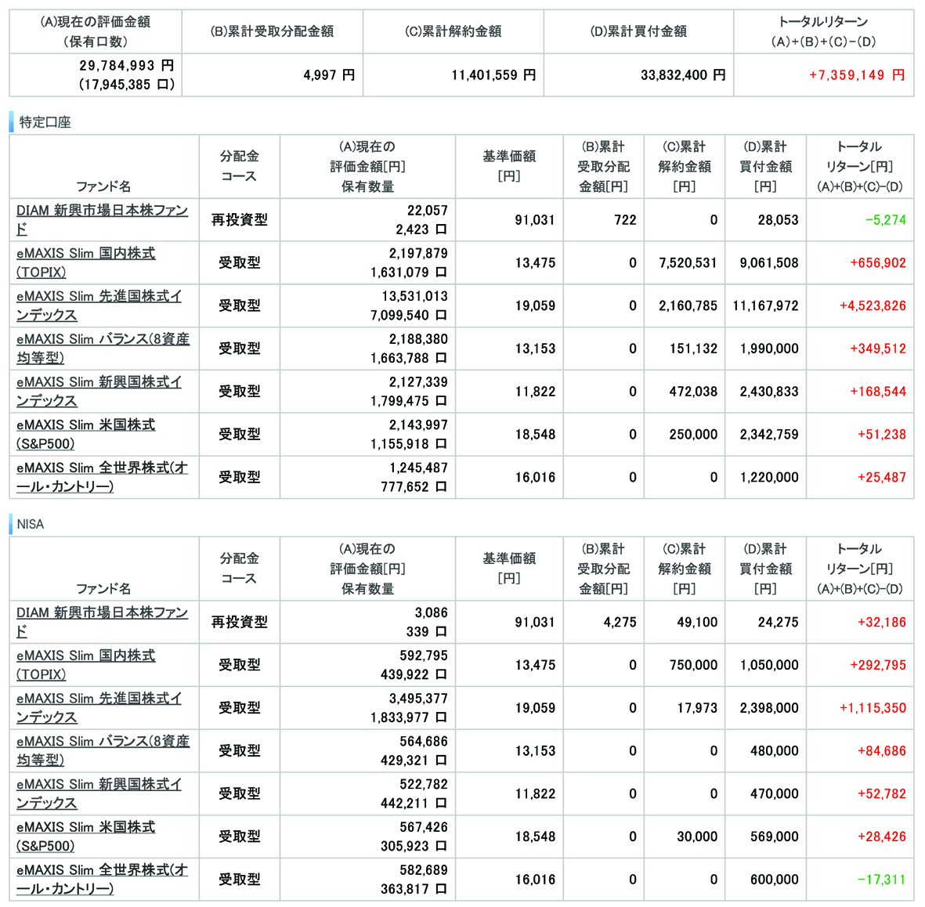Open DIAM 新興市場日本株ファンド link in NISA table
Screen dimensions: 925x907
pos(102,622)
